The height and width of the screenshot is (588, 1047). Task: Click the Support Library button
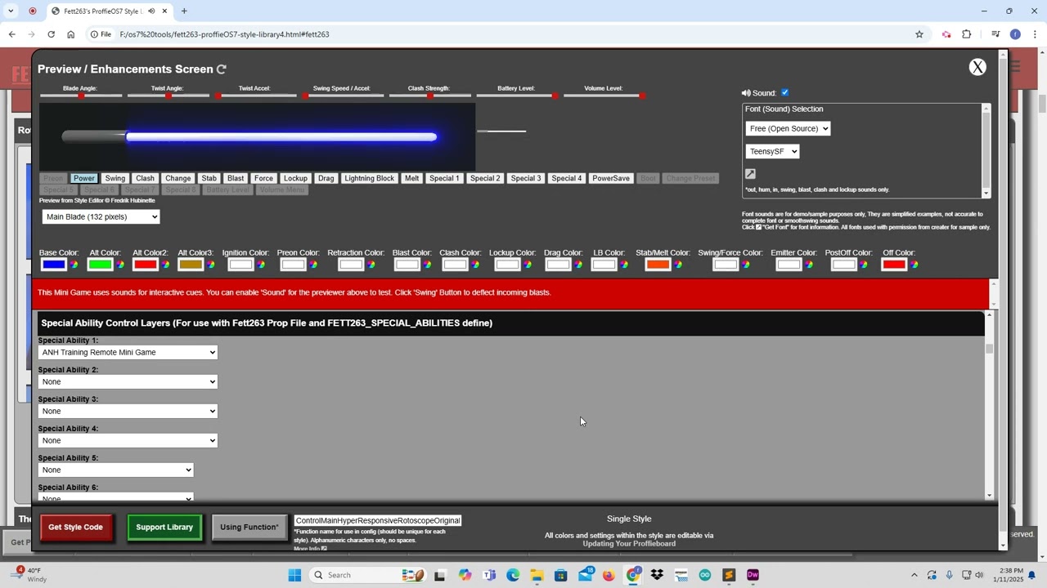pyautogui.click(x=164, y=528)
